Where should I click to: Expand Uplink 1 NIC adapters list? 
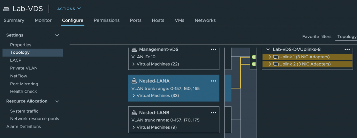[270, 57]
